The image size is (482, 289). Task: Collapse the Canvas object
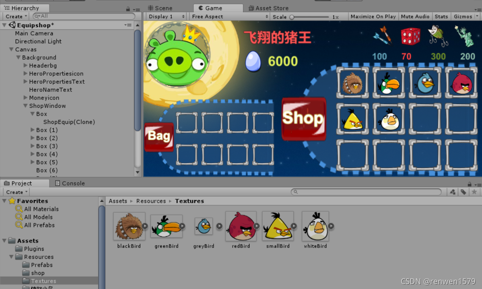click(x=11, y=49)
